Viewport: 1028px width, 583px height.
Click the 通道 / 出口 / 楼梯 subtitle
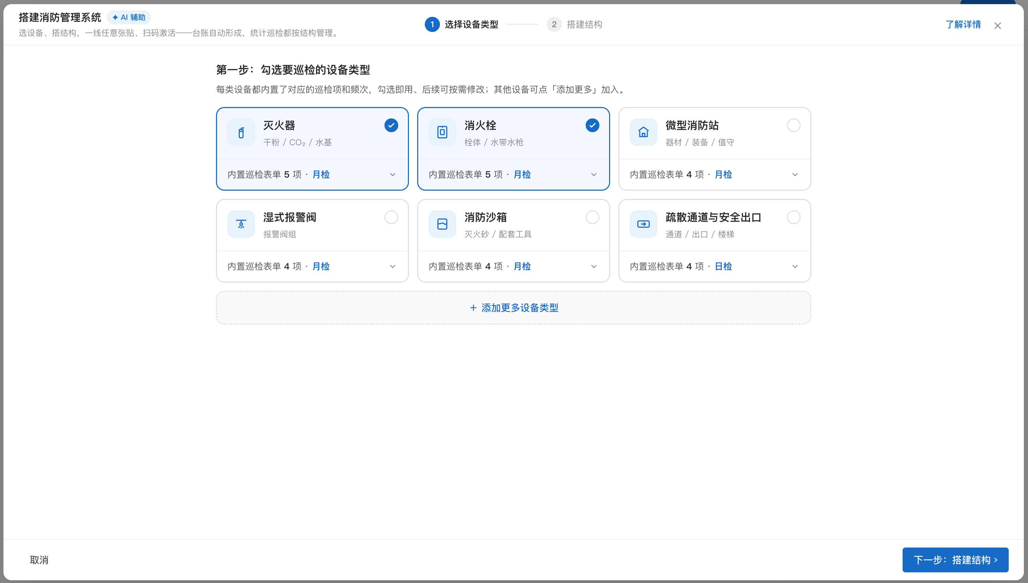click(700, 234)
